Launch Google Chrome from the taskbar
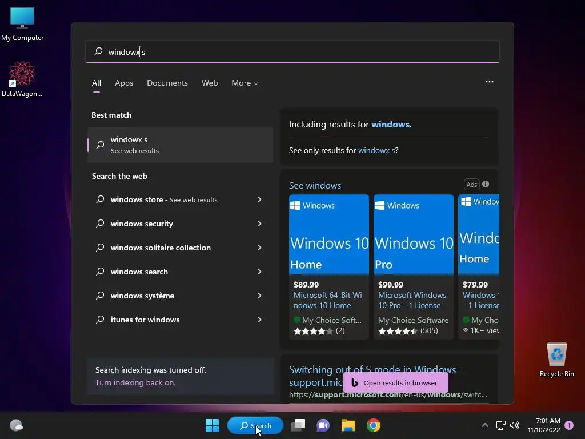585x439 pixels. pos(374,425)
